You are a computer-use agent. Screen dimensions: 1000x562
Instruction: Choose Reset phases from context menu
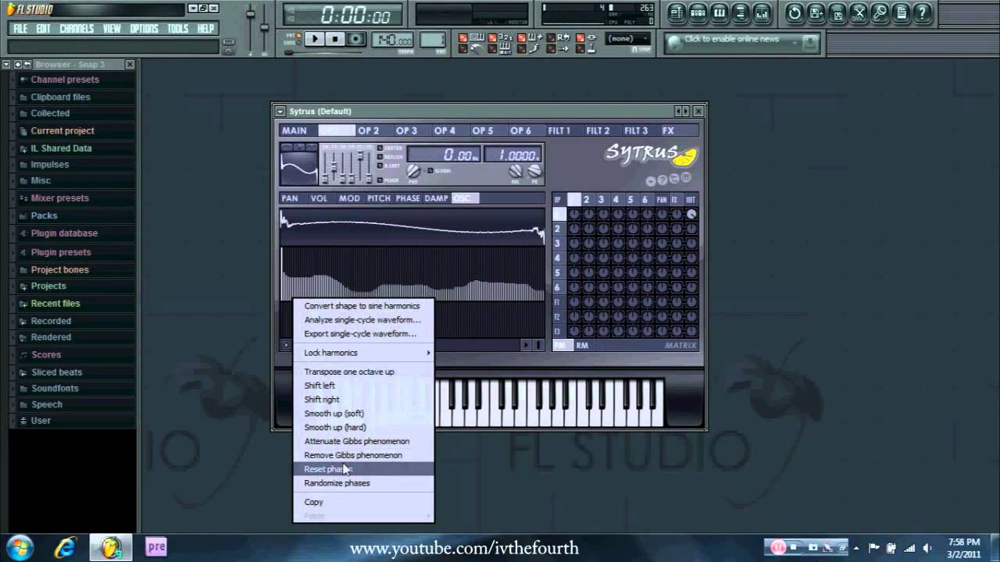click(363, 469)
